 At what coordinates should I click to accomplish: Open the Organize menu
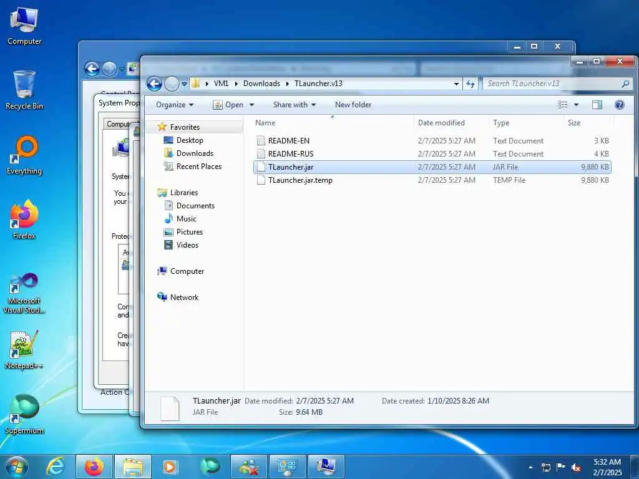point(175,105)
